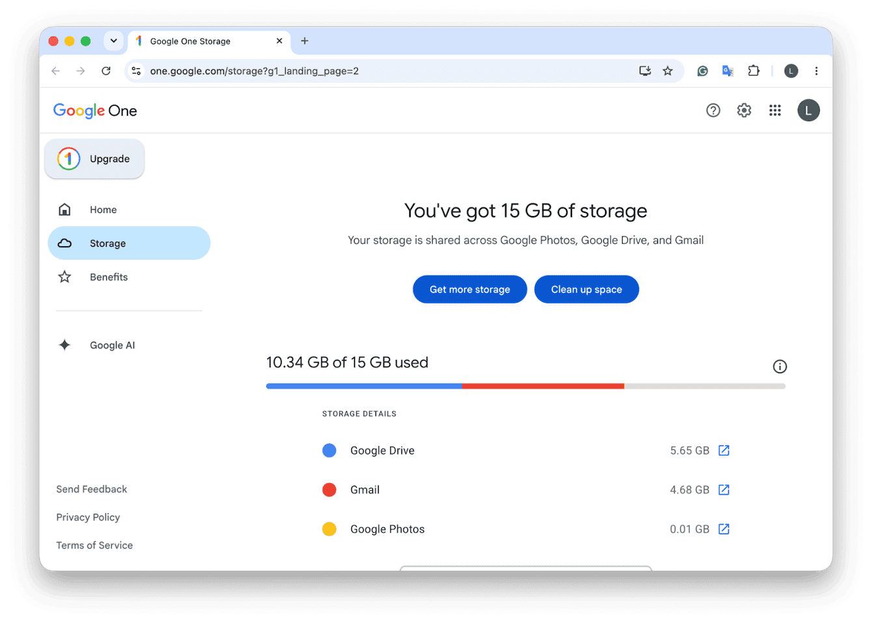The width and height of the screenshot is (872, 623).
Task: Open the Google account avatar in page header
Action: [x=808, y=111]
